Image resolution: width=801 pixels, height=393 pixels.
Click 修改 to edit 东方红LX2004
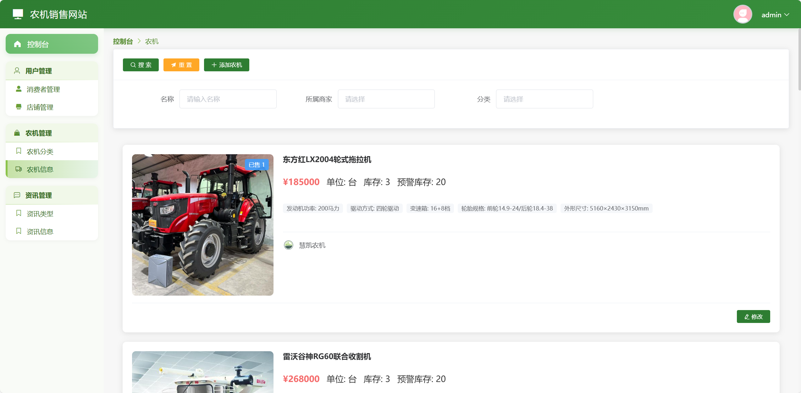point(753,316)
